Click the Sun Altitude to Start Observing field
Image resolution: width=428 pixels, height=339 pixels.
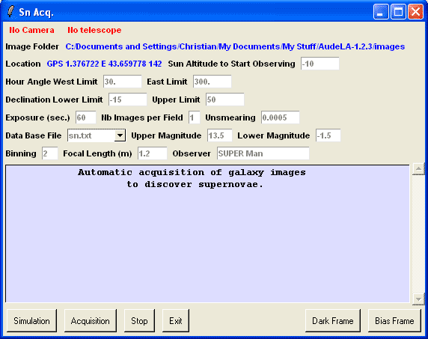coord(320,64)
